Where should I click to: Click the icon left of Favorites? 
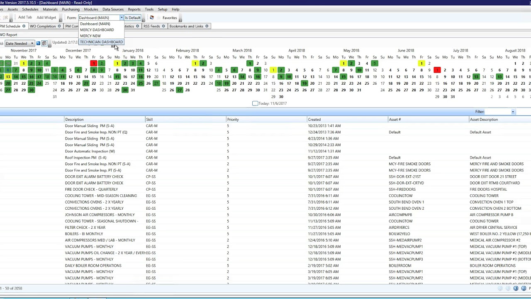[152, 18]
